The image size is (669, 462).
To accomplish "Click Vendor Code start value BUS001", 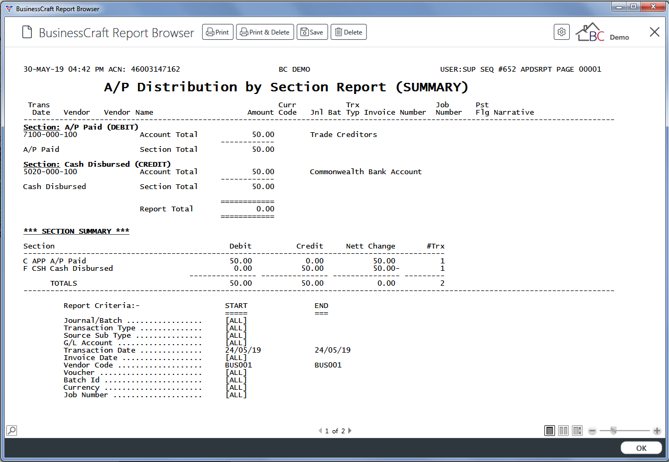I will (x=238, y=365).
